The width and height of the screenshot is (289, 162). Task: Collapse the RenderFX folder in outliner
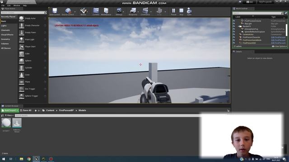[x=238, y=27]
